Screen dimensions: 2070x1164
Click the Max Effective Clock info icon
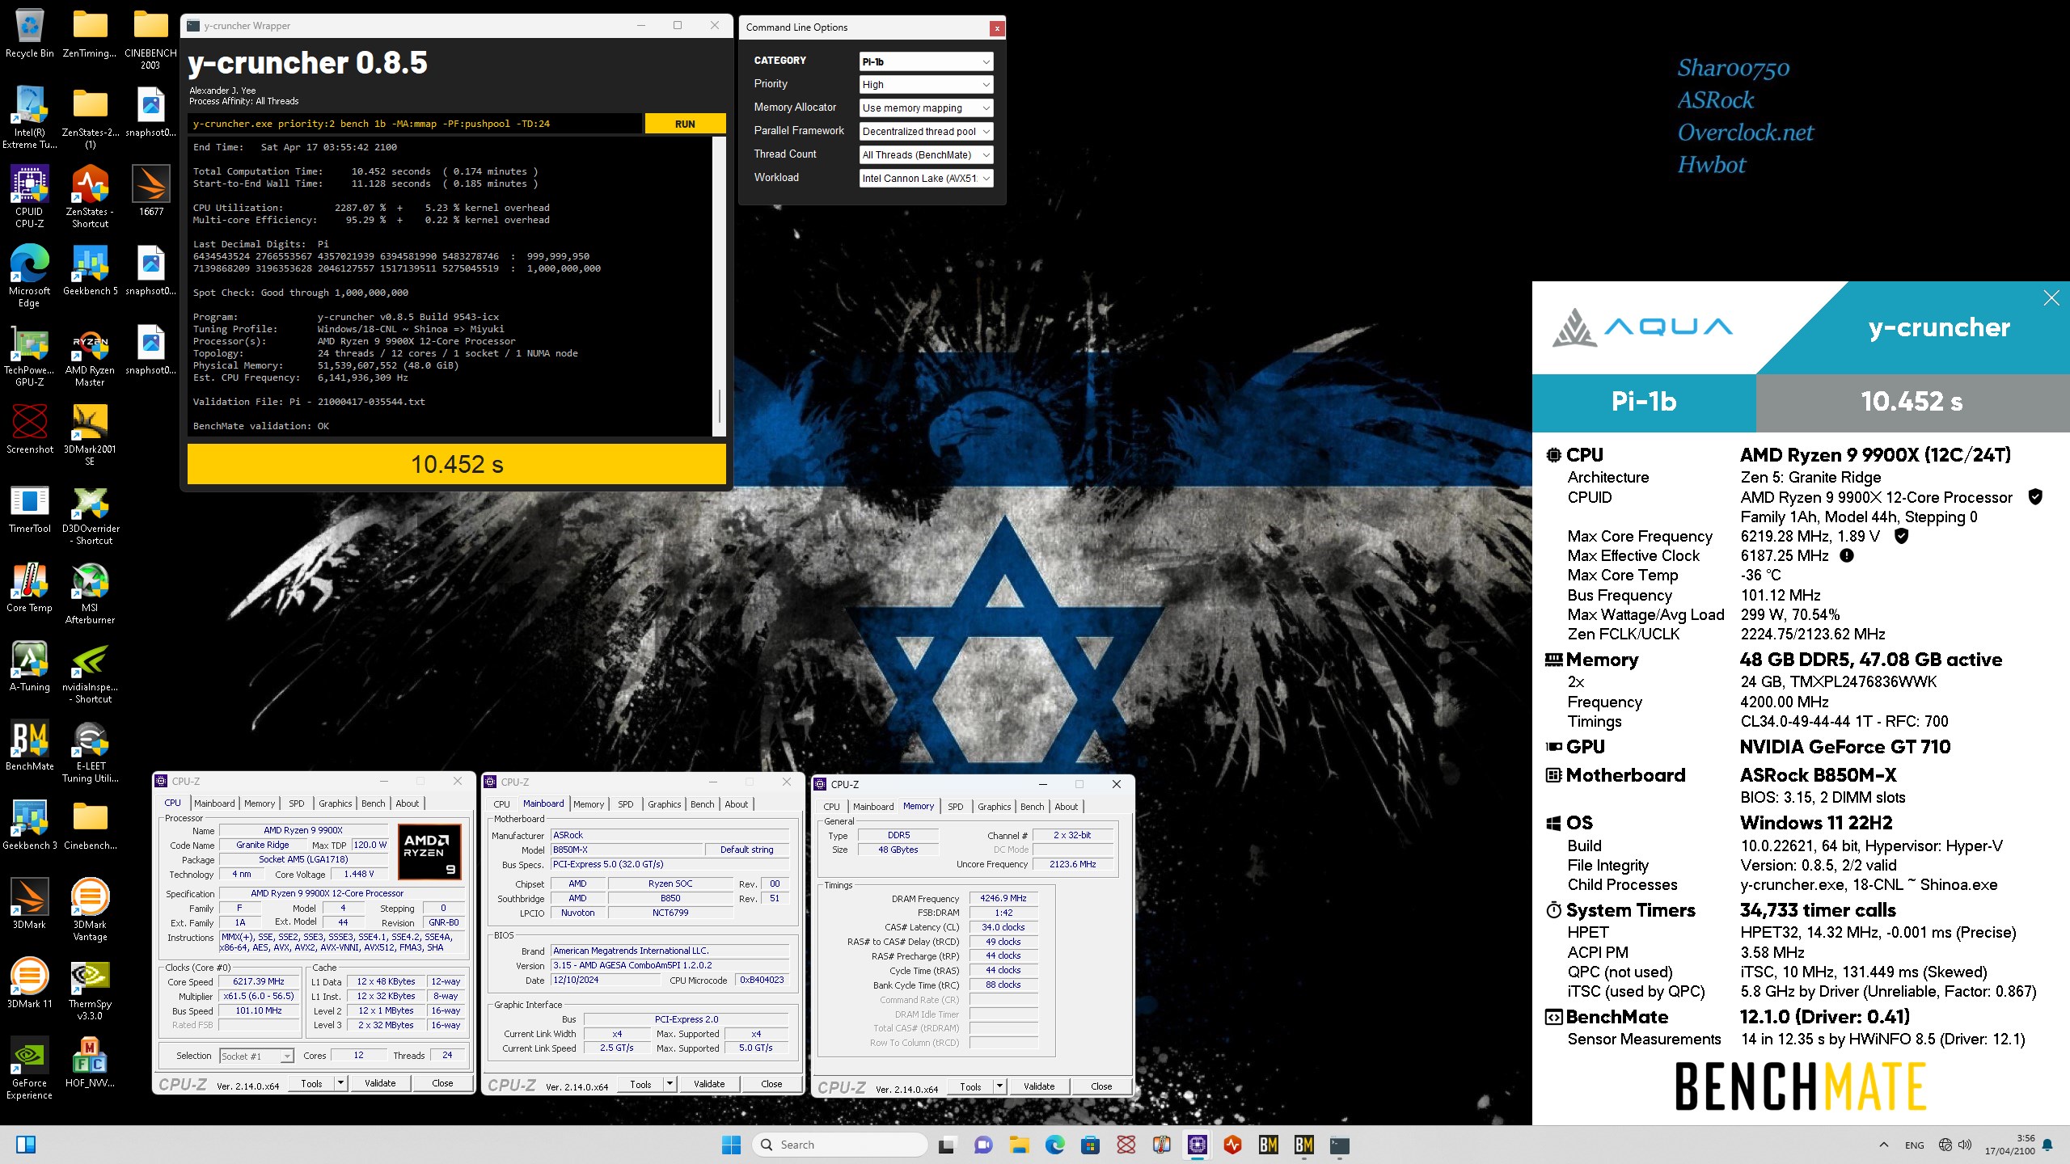coord(1847,556)
